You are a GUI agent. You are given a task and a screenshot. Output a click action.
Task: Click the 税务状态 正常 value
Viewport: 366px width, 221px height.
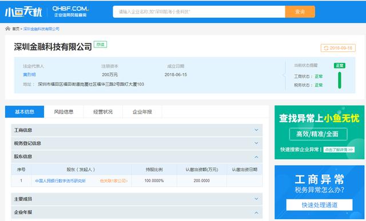click(319, 85)
